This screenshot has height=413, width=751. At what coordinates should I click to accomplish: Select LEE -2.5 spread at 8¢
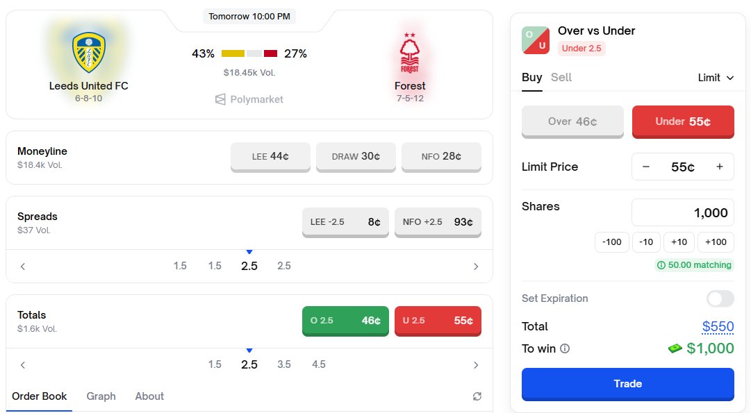click(x=345, y=222)
